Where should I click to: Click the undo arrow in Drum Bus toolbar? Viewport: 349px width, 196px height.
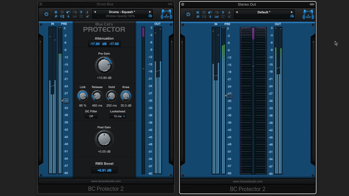click(68, 12)
